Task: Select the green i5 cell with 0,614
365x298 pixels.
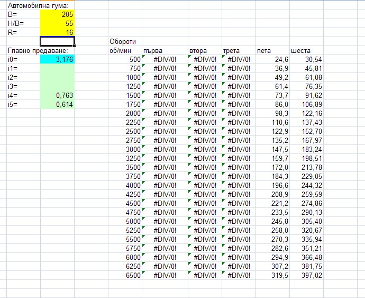Action: click(x=57, y=104)
